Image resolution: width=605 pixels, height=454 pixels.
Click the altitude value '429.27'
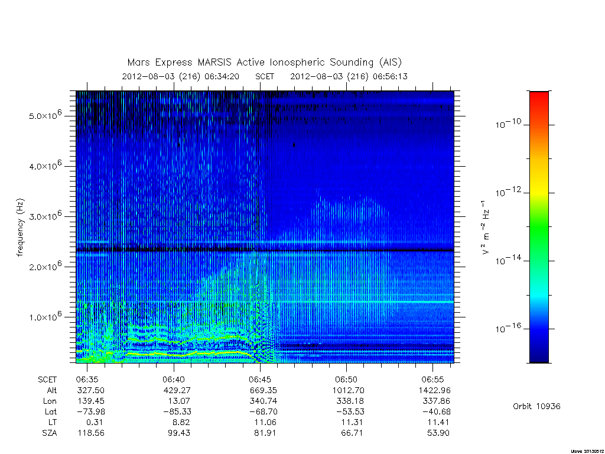pyautogui.click(x=177, y=390)
